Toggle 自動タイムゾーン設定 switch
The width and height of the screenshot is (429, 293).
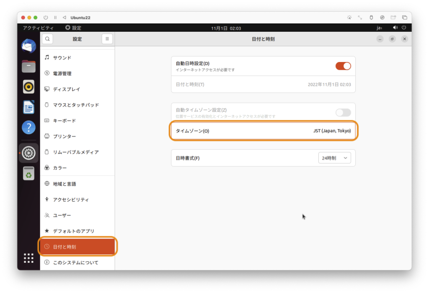(343, 112)
